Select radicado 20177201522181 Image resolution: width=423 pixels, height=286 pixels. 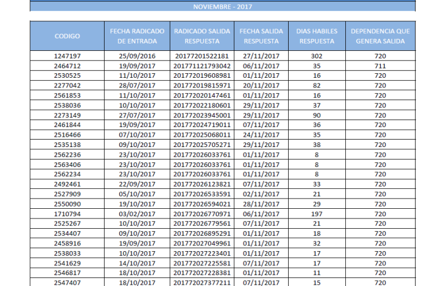click(x=202, y=56)
